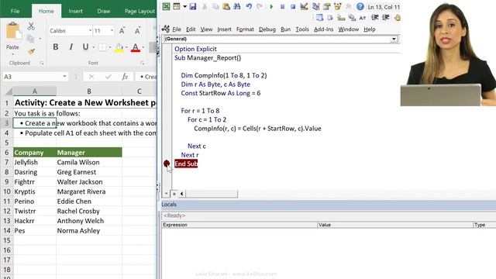Expand the Fill Color dropdown arrow
The height and width of the screenshot is (279, 496).
[126, 47]
